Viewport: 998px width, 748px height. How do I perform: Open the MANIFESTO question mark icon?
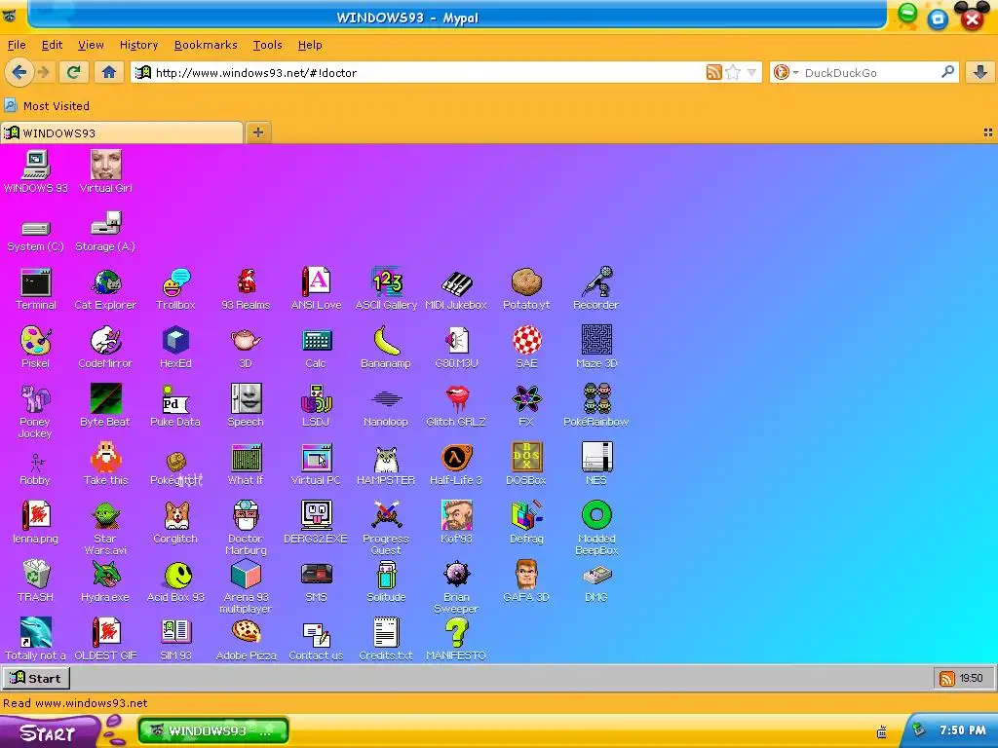[x=456, y=639]
